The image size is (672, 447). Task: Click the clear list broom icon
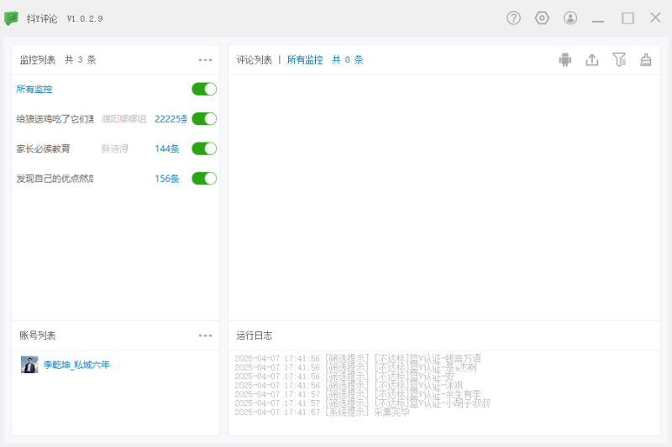click(x=646, y=60)
